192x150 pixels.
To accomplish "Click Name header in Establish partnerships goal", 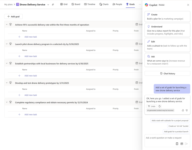I will click(25, 70).
